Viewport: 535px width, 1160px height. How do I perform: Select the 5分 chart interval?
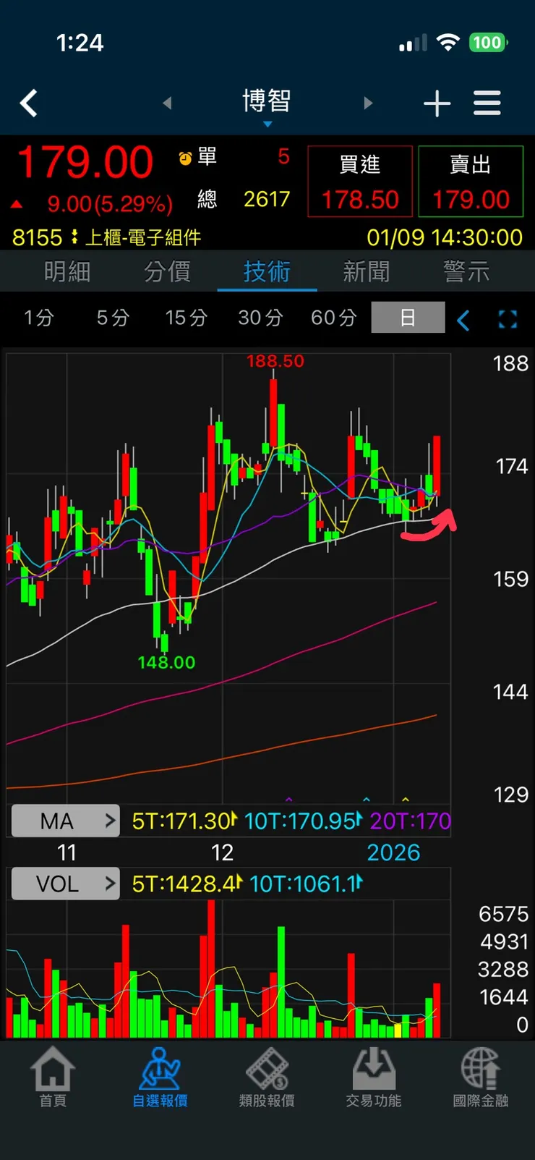click(113, 318)
